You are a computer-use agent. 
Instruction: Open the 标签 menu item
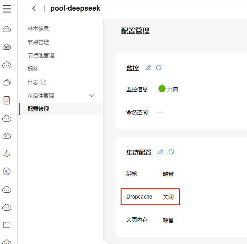[x=33, y=69]
